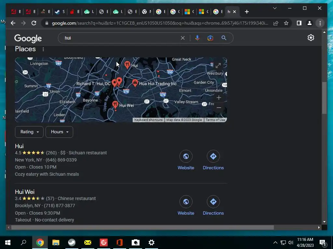Image resolution: width=333 pixels, height=249 pixels.
Task: Submit search with magnifier icon
Action: 224,38
